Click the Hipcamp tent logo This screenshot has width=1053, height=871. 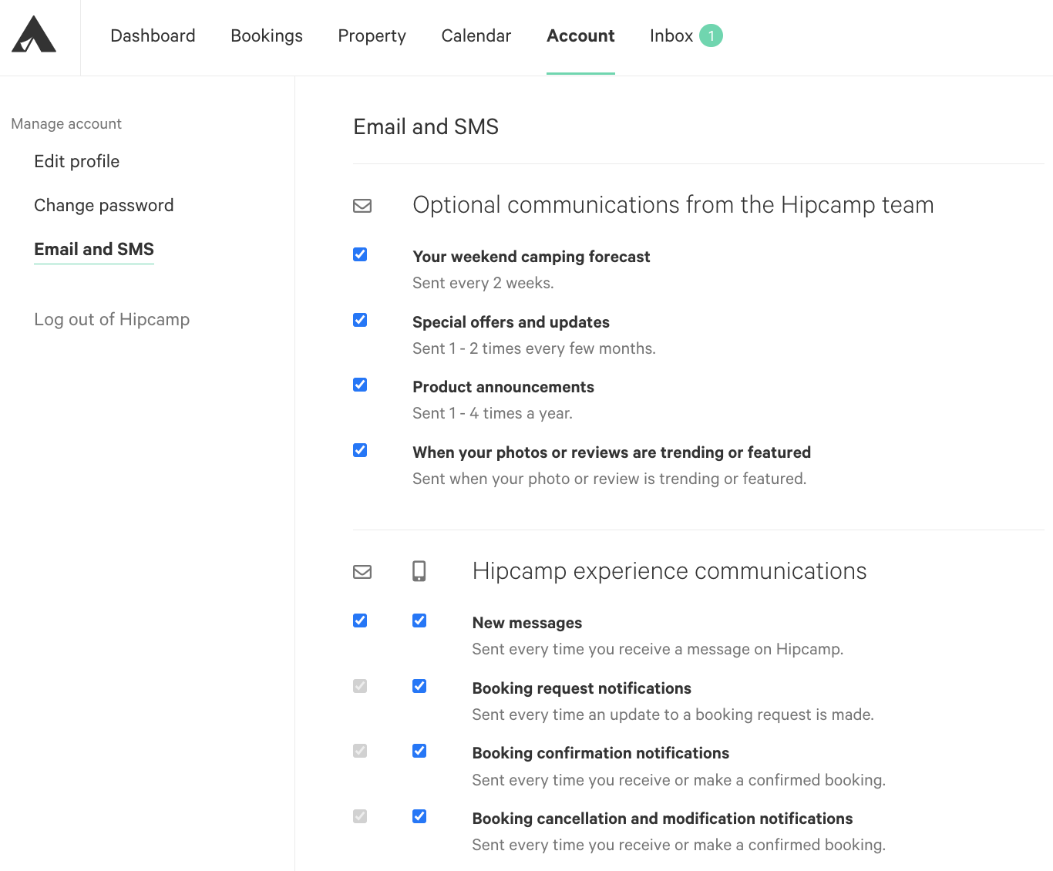[34, 35]
